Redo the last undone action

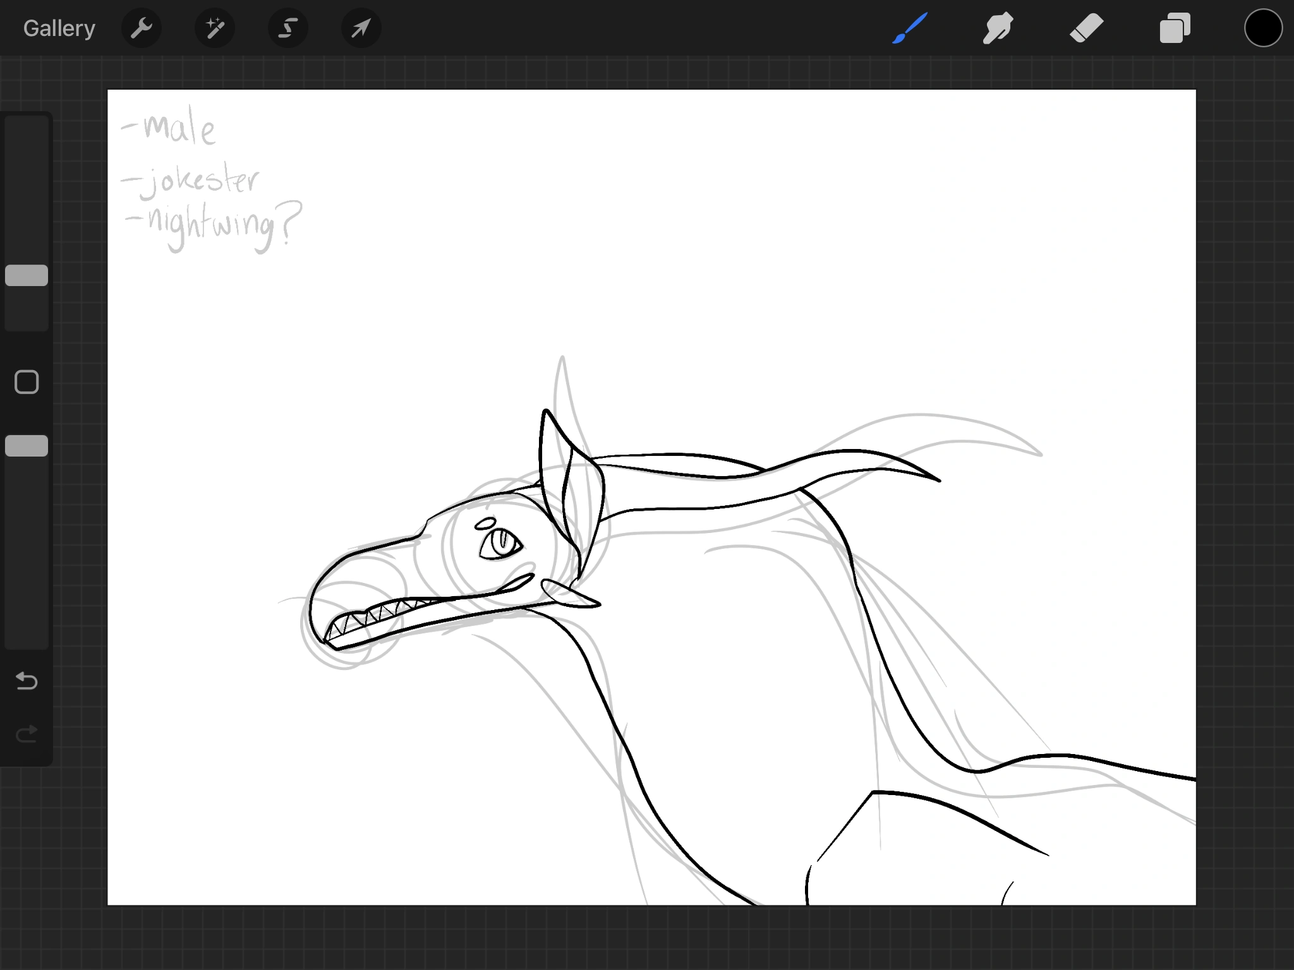tap(27, 734)
